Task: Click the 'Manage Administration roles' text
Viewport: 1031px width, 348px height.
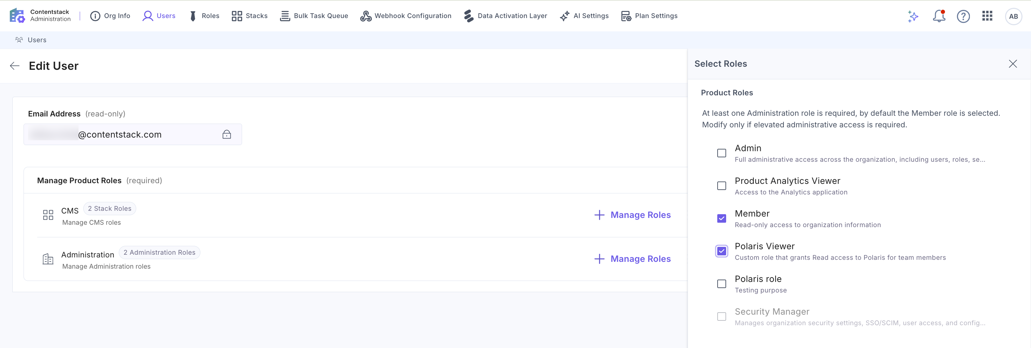Action: click(x=106, y=267)
